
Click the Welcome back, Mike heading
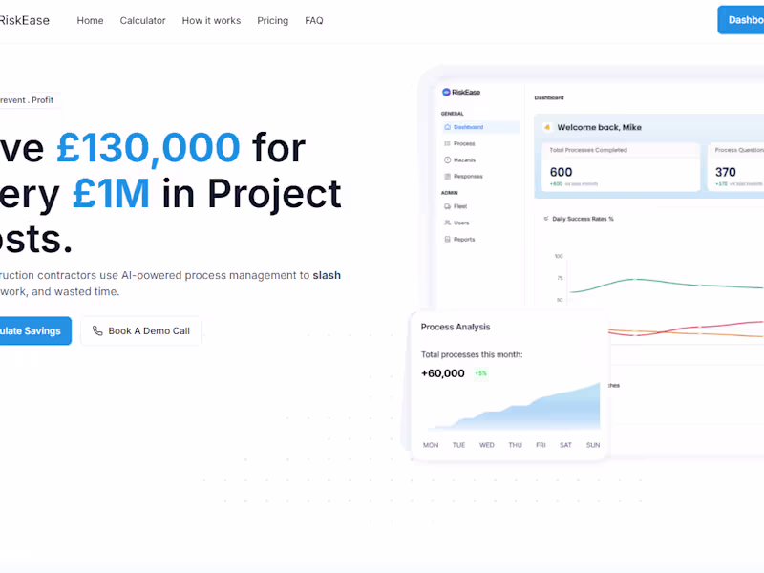tap(600, 127)
